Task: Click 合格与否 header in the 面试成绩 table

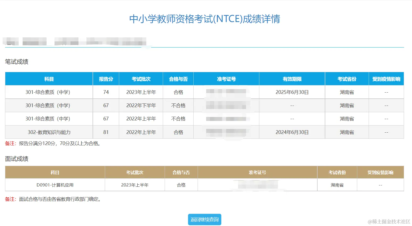Action: tap(181, 172)
